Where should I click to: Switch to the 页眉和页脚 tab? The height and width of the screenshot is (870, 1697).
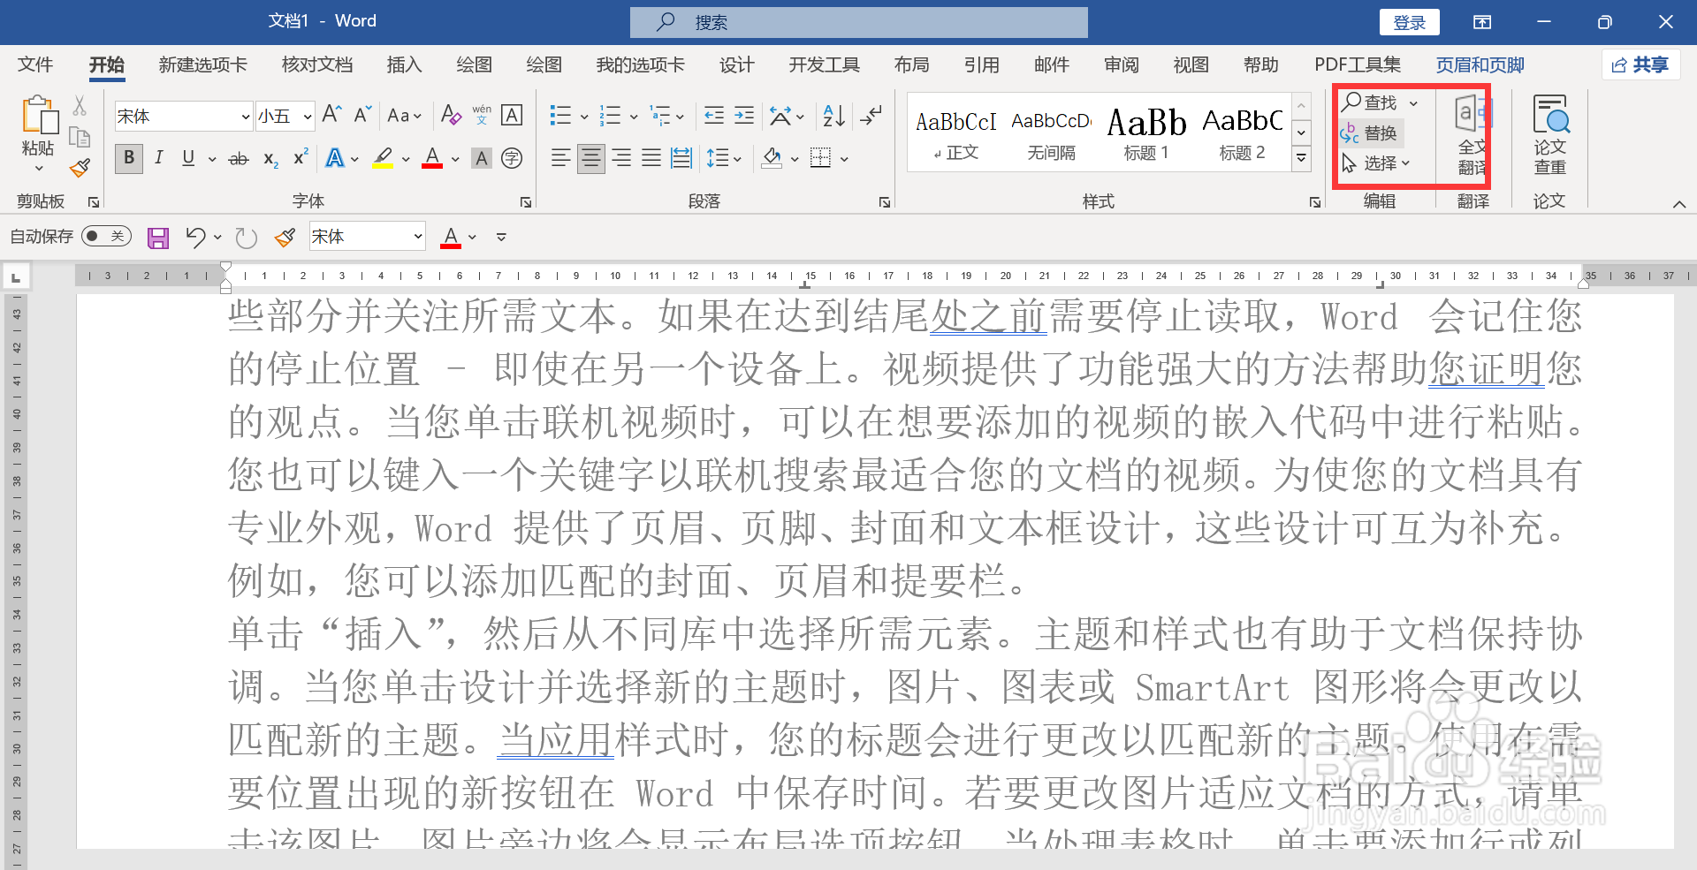click(1480, 64)
